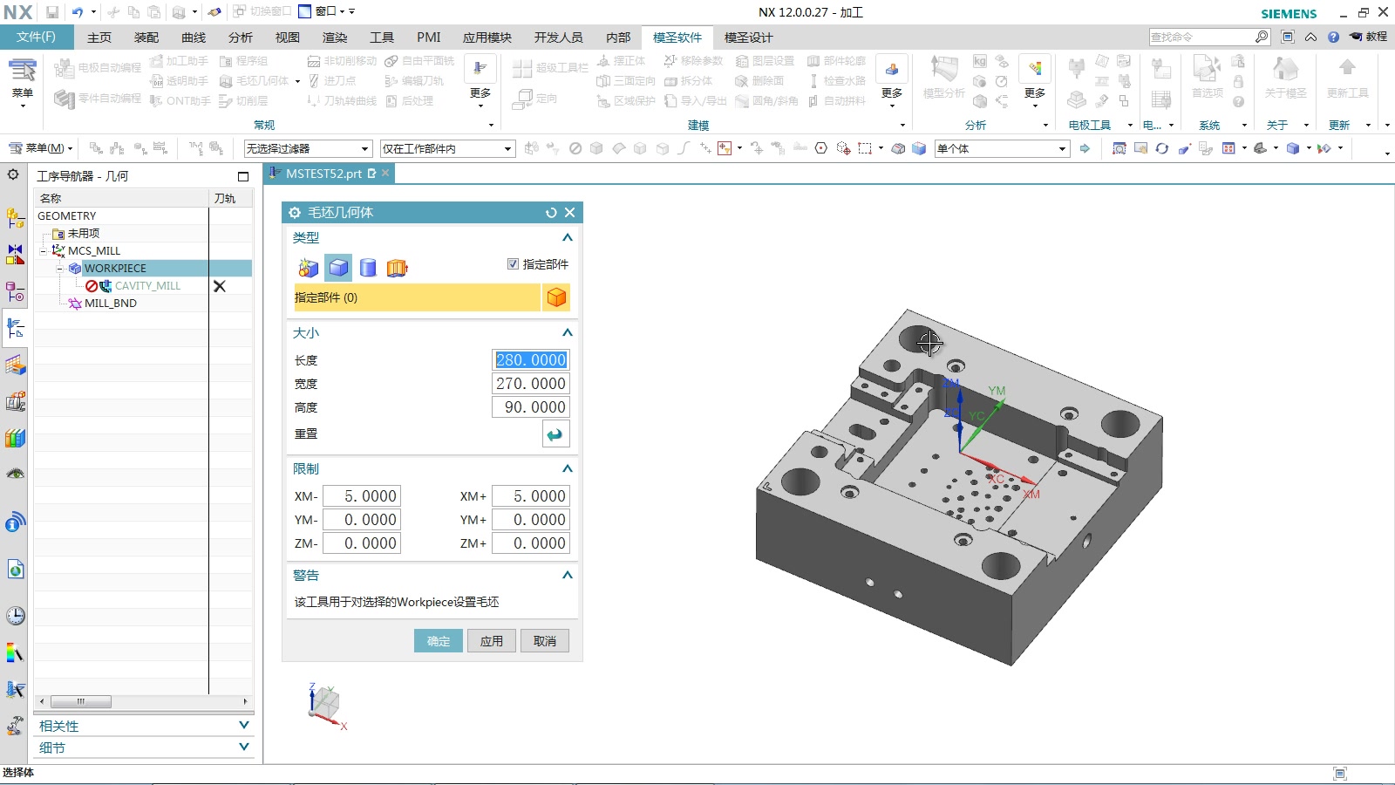Screen dimensions: 1395x785
Task: Click the 更多 icon in 建模 group
Action: (x=892, y=80)
